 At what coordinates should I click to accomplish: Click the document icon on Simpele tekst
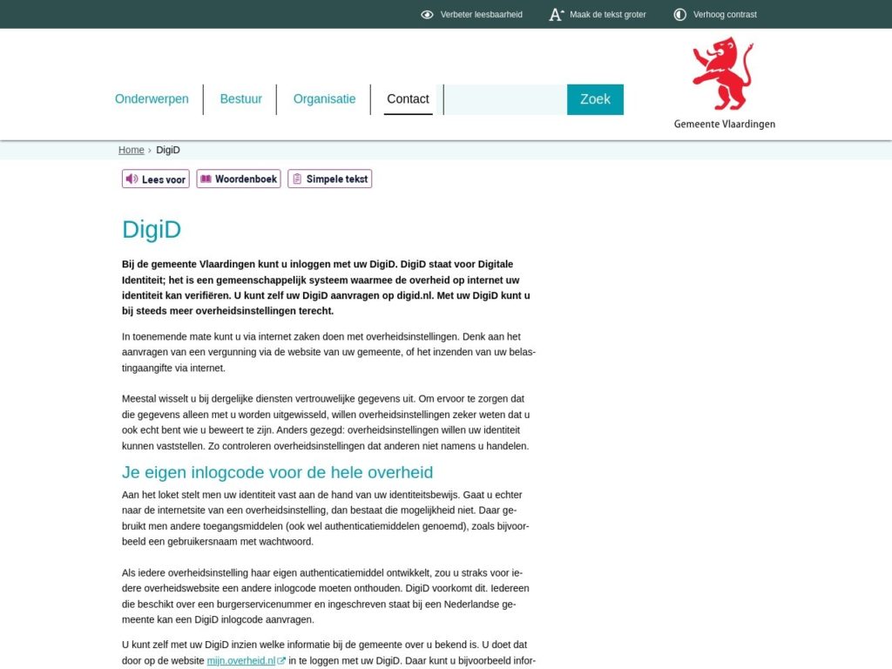[299, 179]
